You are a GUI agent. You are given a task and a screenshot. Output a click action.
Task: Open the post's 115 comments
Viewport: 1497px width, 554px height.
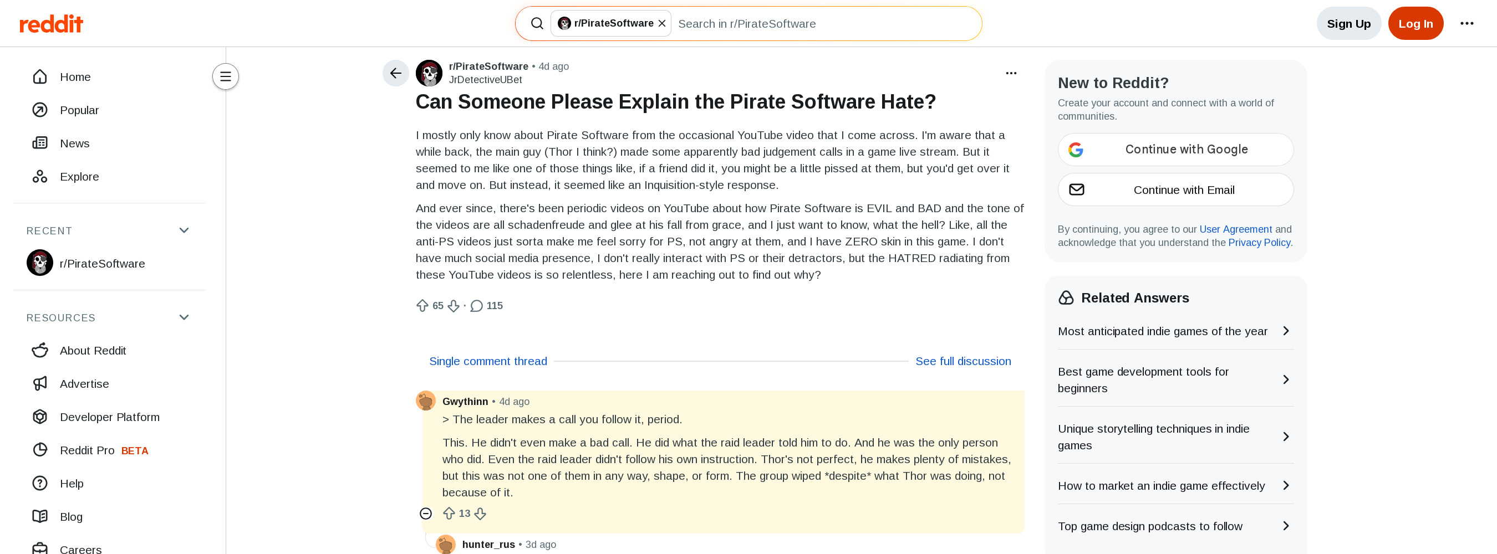(486, 305)
